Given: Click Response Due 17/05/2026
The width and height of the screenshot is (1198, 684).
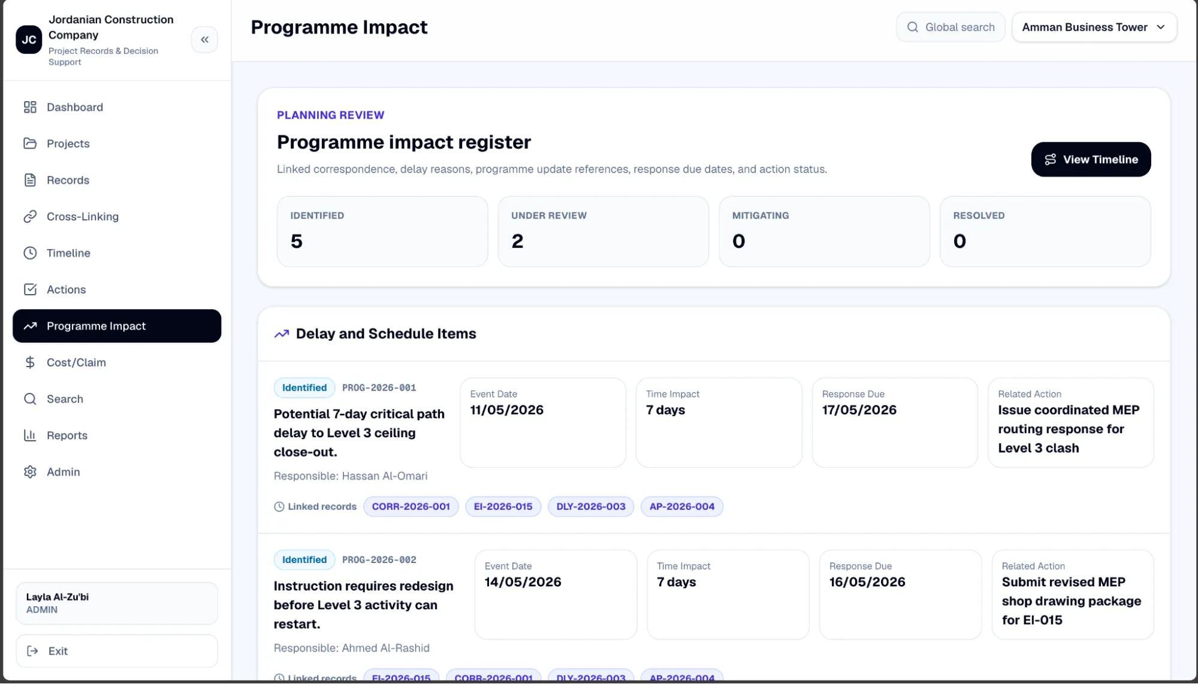Looking at the screenshot, I should 894,422.
